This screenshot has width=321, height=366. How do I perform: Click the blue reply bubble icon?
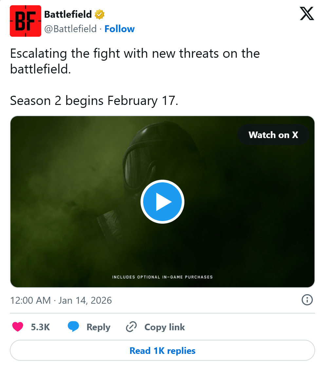point(73,327)
